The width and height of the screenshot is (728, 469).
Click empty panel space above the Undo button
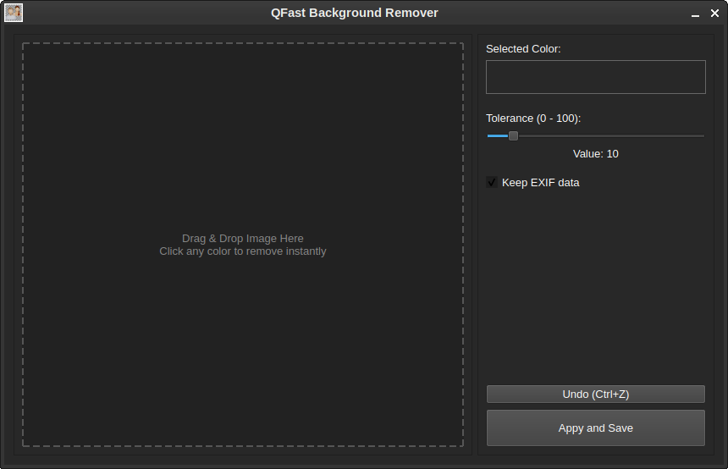(x=595, y=296)
